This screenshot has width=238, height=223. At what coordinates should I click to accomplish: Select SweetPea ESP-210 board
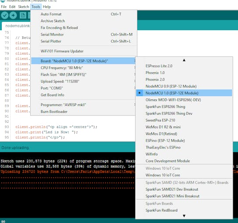184,120
